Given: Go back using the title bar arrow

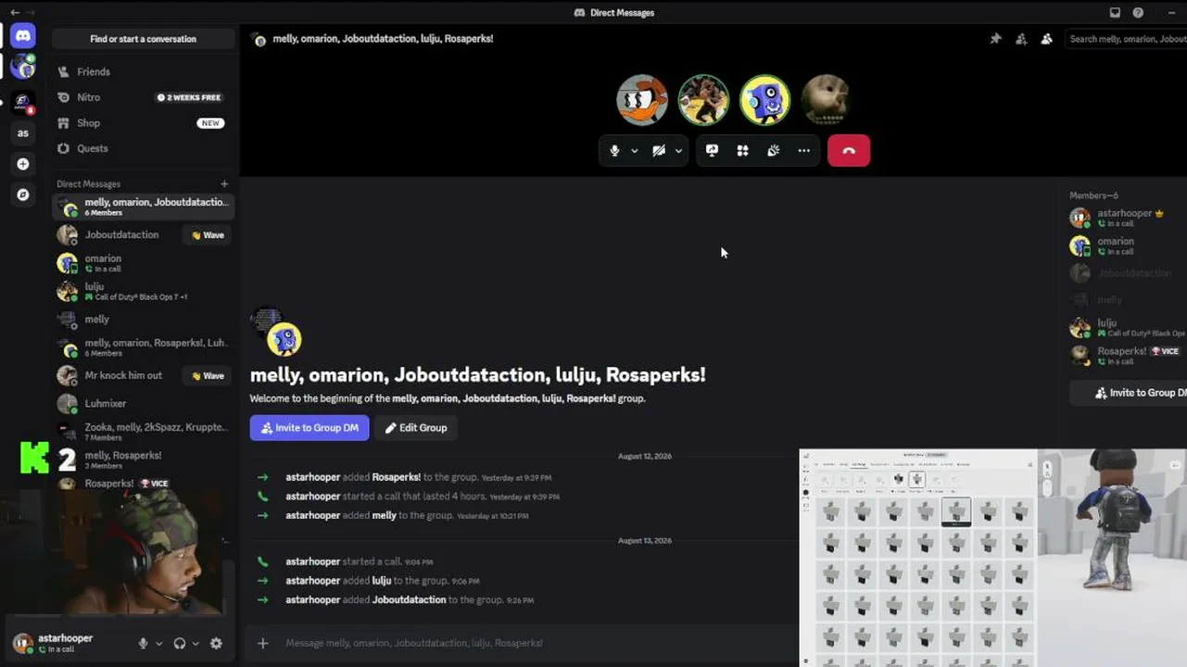Looking at the screenshot, I should (x=14, y=13).
